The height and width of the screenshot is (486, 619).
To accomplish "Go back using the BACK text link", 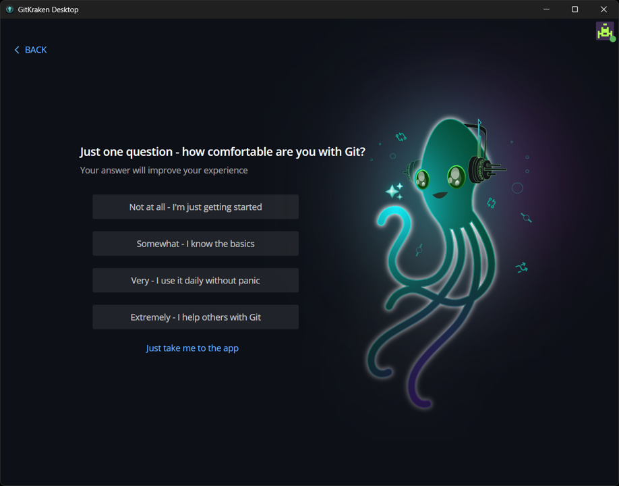I will [36, 50].
